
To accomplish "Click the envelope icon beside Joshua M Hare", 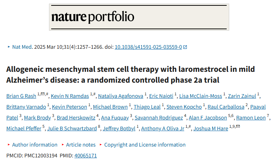I will [x=238, y=126].
